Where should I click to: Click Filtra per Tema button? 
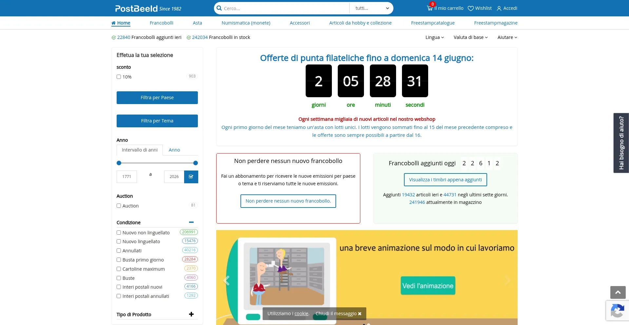pyautogui.click(x=157, y=121)
